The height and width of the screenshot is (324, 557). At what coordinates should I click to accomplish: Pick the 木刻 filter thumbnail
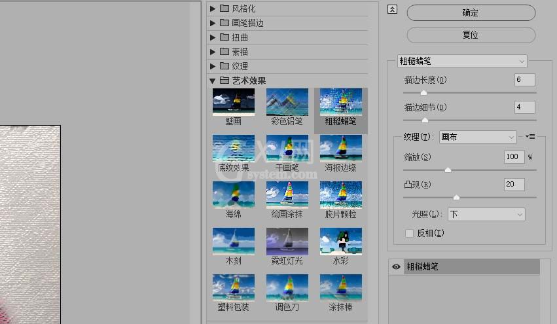click(x=234, y=242)
